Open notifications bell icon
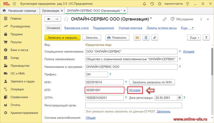This screenshot has height=123, width=214. coord(144,4)
